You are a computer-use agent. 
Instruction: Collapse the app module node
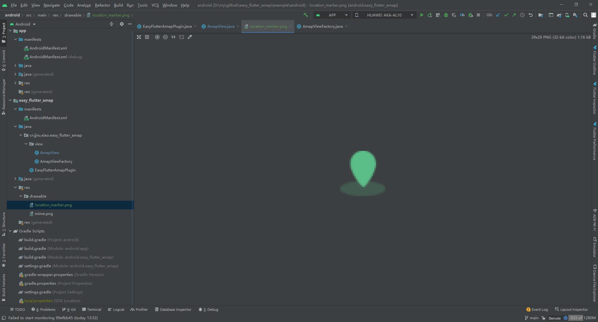pos(10,31)
